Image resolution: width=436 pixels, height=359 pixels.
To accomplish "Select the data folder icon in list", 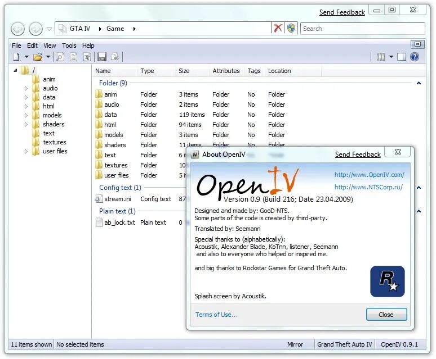I will (99, 115).
